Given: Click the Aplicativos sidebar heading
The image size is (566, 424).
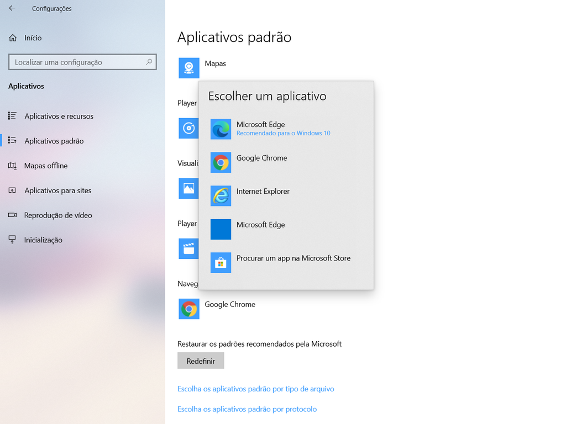Looking at the screenshot, I should pos(26,86).
